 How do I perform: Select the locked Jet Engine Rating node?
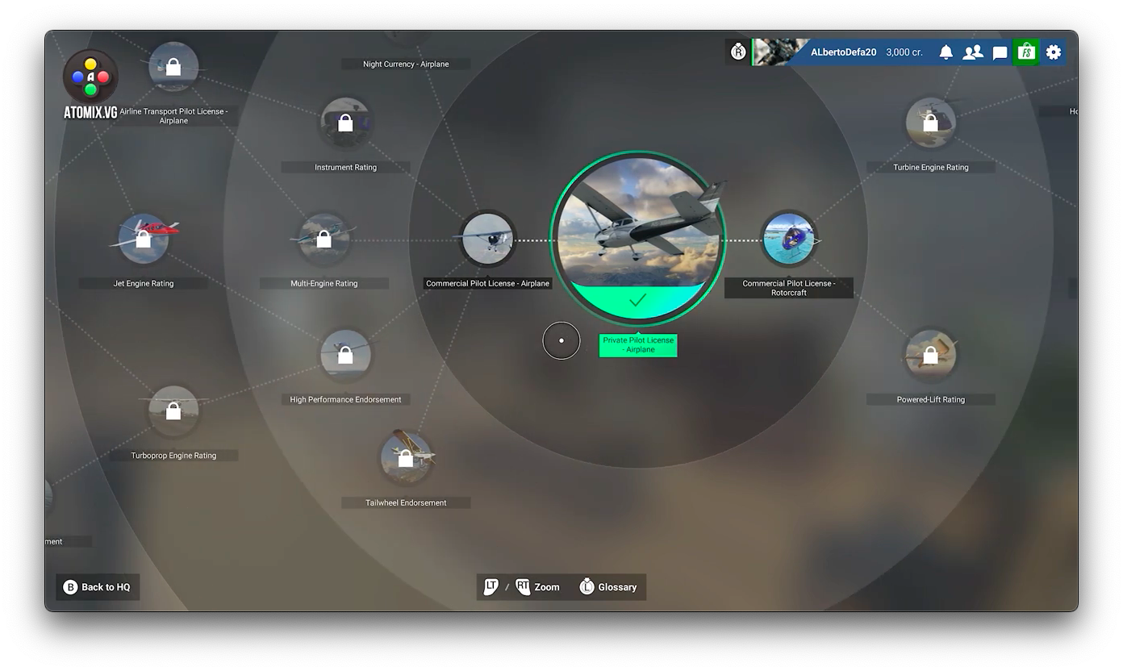[x=144, y=240]
